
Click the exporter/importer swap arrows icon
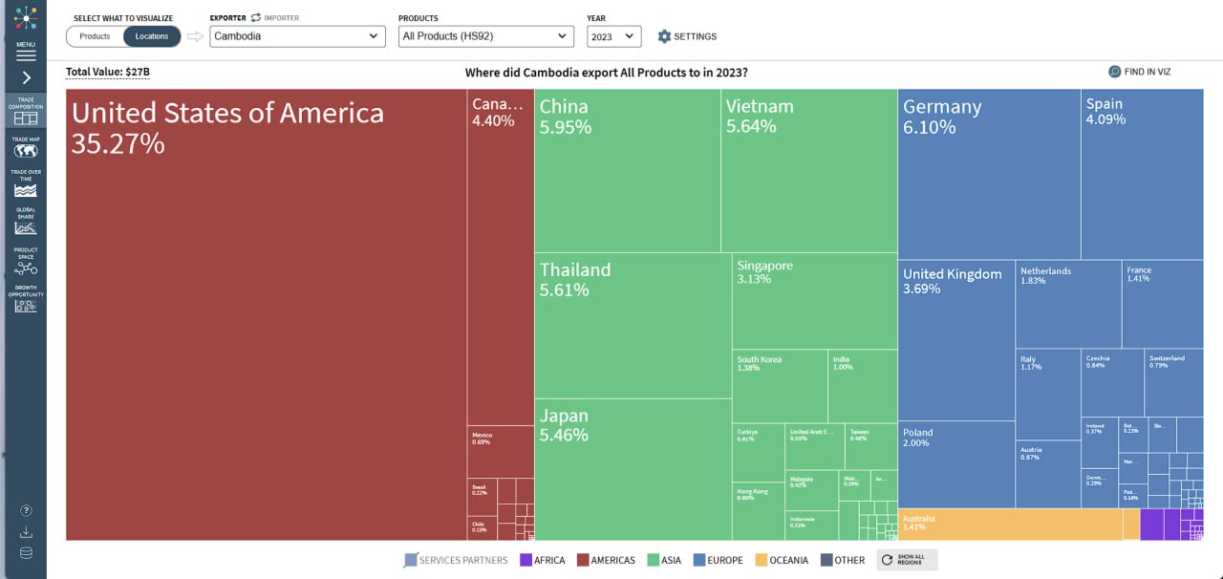(x=255, y=18)
